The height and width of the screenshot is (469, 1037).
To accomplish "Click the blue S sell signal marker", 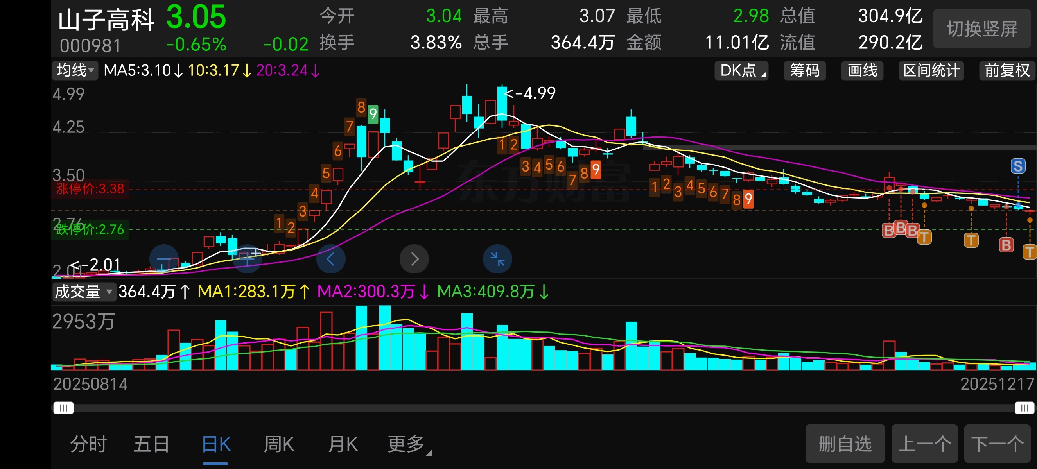I will pyautogui.click(x=1018, y=166).
